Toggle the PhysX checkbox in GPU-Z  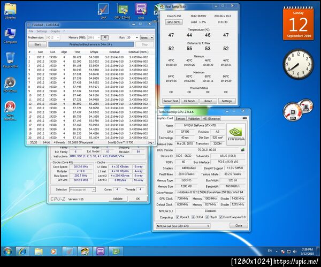[207, 217]
